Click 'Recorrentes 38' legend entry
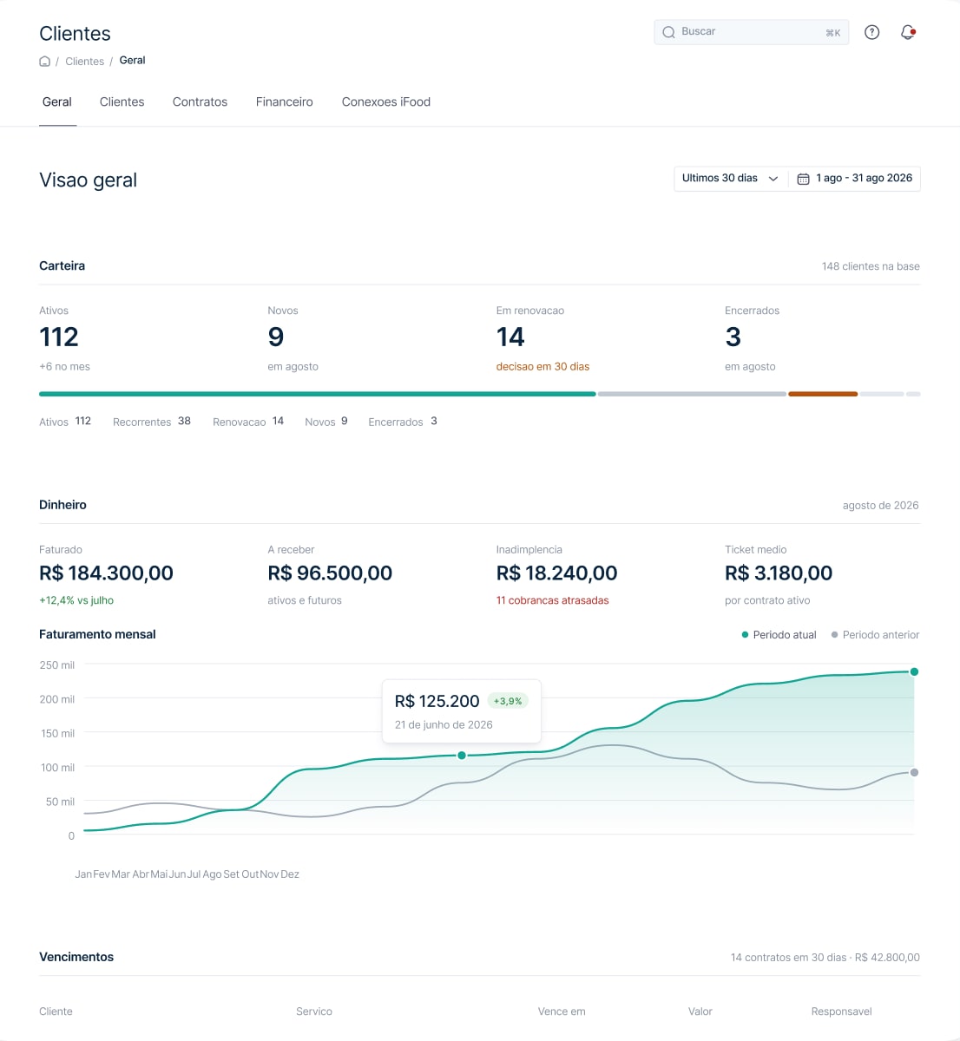960x1041 pixels. click(x=152, y=422)
